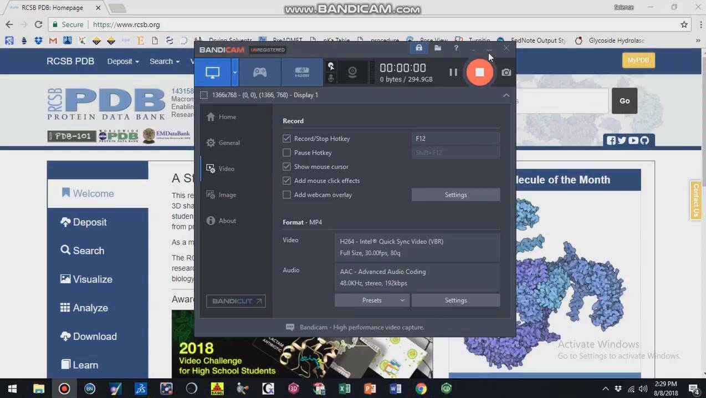Screen dimensions: 706x398
Task: Open Windows notification center
Action: coord(693,389)
